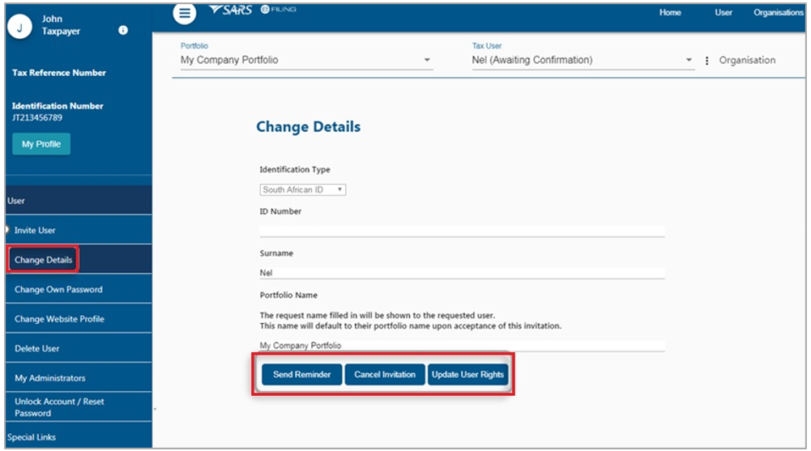This screenshot has height=451, width=811.
Task: Expand the Portfolio dropdown
Action: click(x=306, y=60)
